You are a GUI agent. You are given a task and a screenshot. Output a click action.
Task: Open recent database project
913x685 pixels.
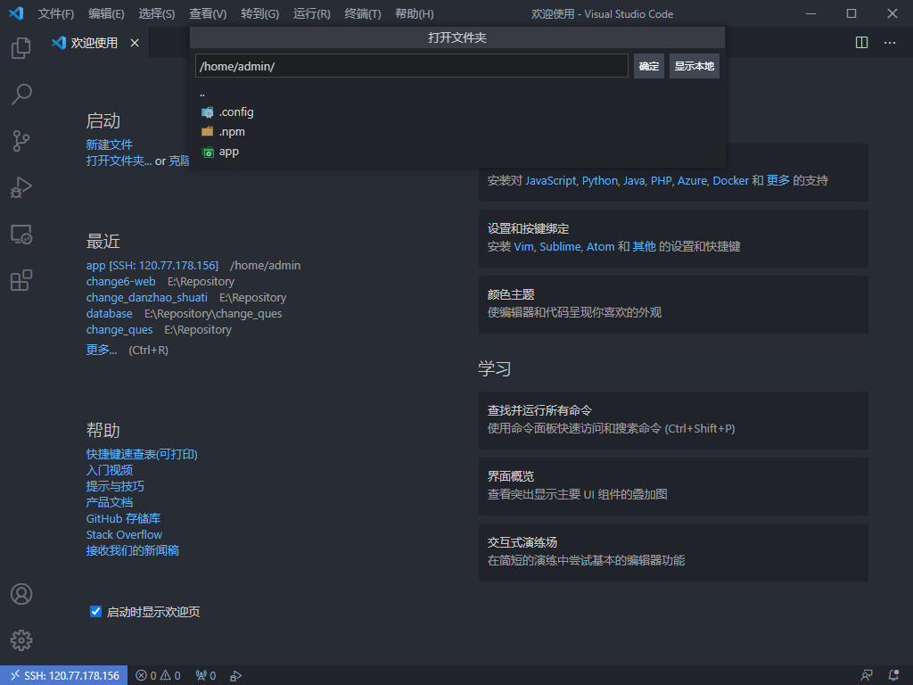[110, 313]
